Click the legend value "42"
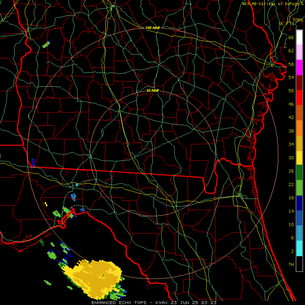 (291, 118)
